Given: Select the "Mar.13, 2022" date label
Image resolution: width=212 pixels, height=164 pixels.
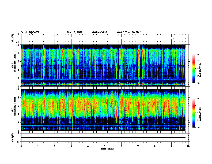Looking at the screenshot, I should click(75, 32).
